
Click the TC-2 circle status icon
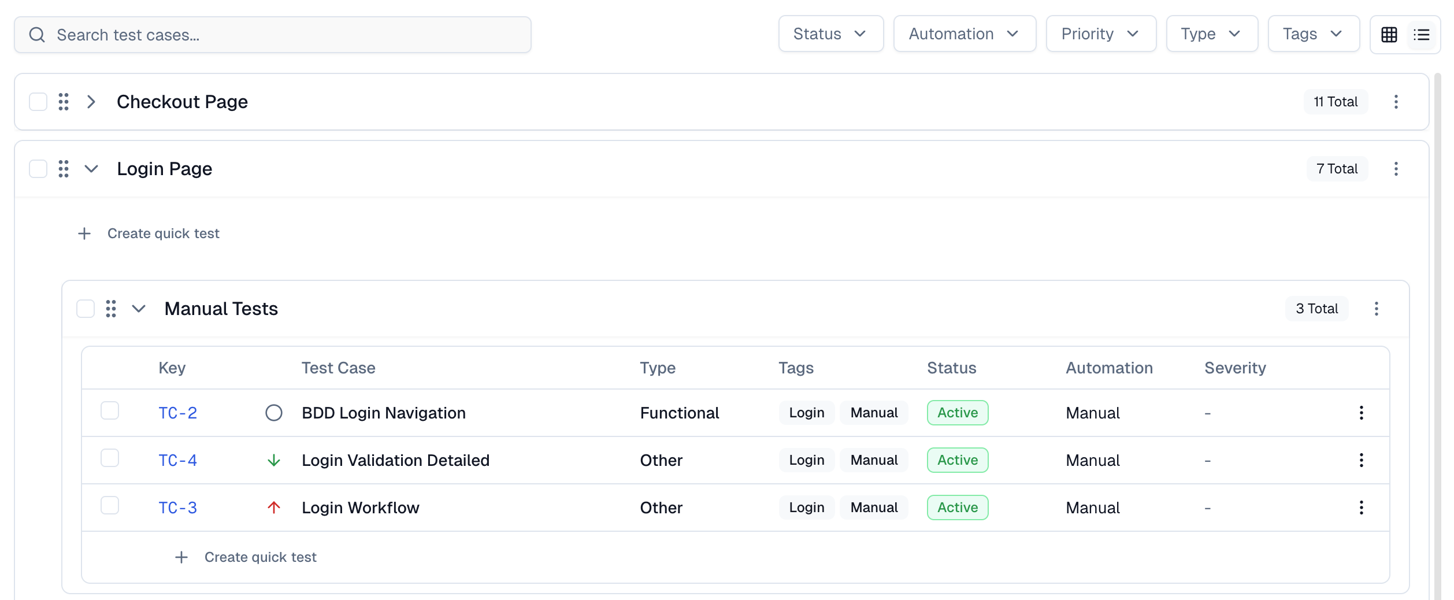[x=273, y=413]
